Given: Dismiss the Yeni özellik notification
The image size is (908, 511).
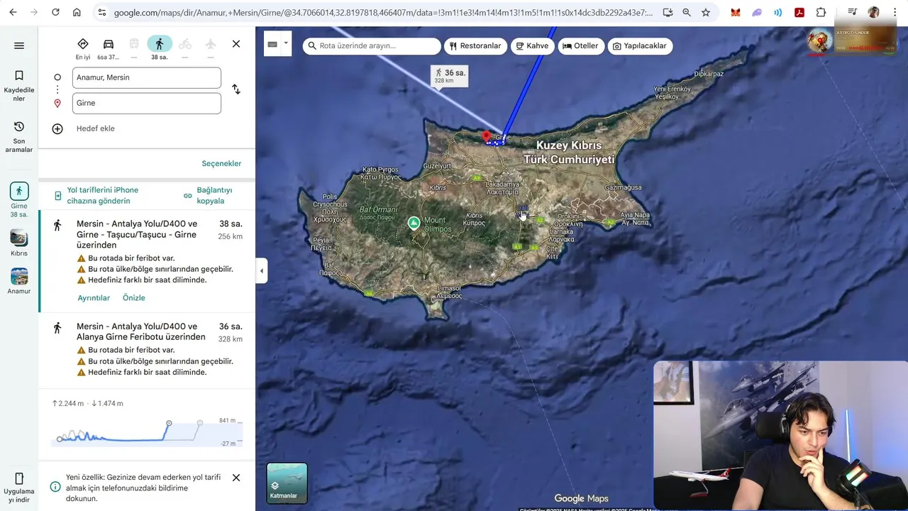Looking at the screenshot, I should (236, 478).
